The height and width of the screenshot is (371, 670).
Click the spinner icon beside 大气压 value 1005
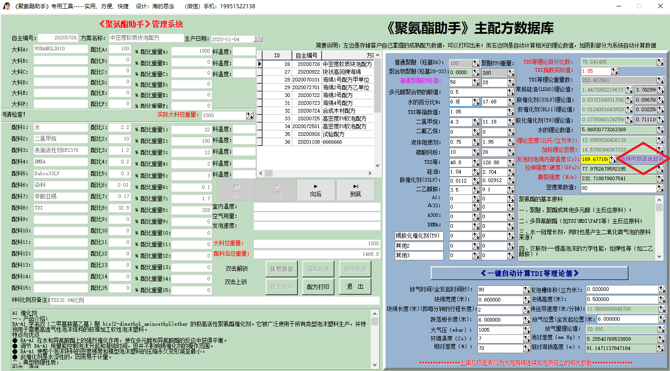click(527, 330)
